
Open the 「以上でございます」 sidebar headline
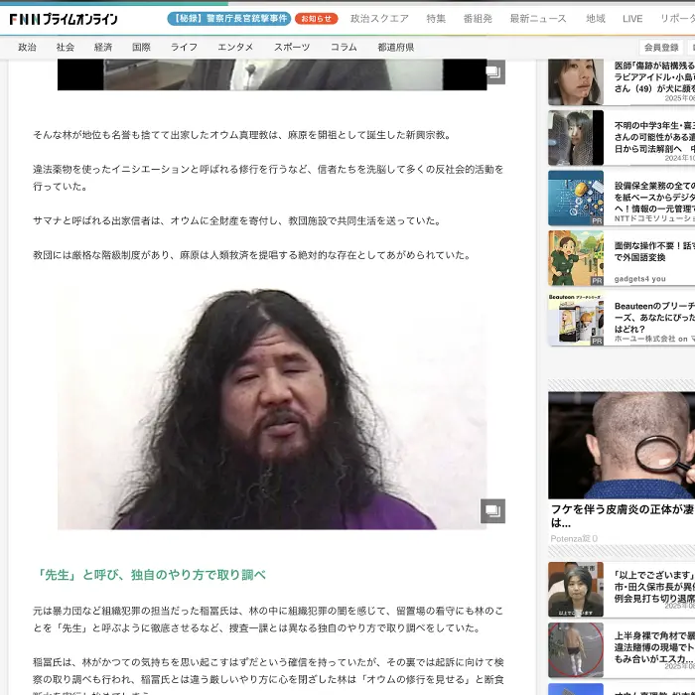654,587
